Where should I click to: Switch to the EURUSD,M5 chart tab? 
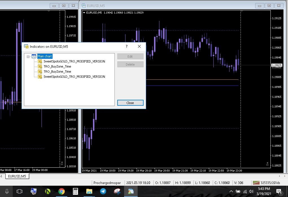click(x=17, y=176)
